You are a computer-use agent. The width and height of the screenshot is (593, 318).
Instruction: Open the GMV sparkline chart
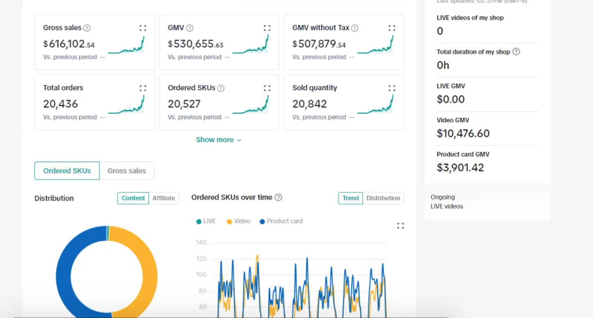coord(251,45)
